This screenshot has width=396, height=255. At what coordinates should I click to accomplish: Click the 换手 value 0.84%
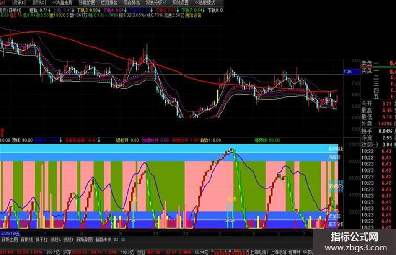pyautogui.click(x=385, y=131)
